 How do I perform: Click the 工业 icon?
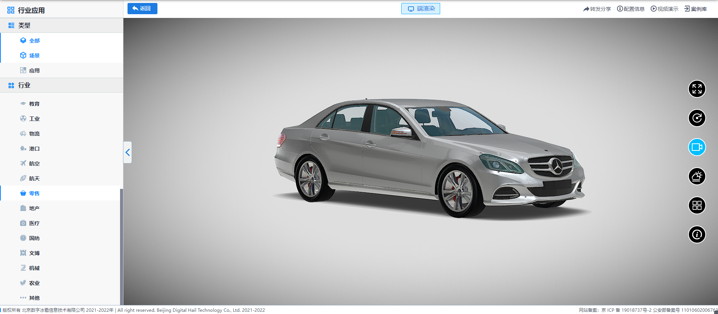(23, 118)
